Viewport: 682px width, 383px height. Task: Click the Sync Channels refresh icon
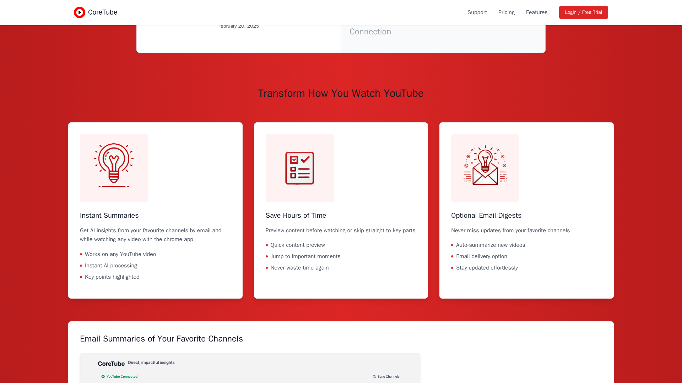pyautogui.click(x=374, y=377)
